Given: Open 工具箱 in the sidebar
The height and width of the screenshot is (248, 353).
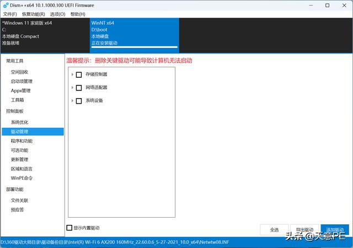Looking at the screenshot, I should (17, 100).
